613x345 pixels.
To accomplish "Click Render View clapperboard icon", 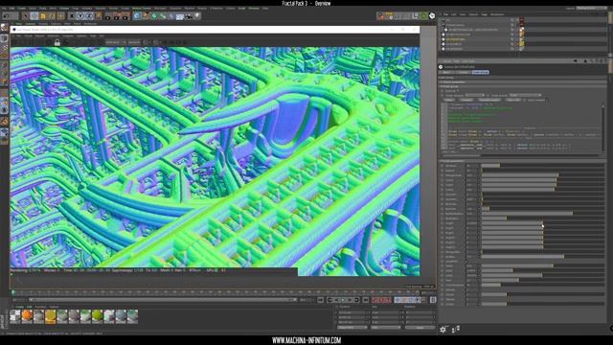I will [108, 16].
